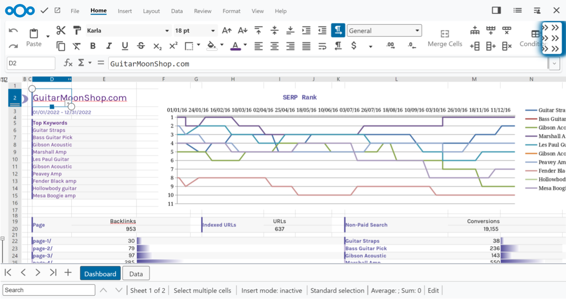Format the cell as currency
The image size is (566, 299).
(x=354, y=46)
